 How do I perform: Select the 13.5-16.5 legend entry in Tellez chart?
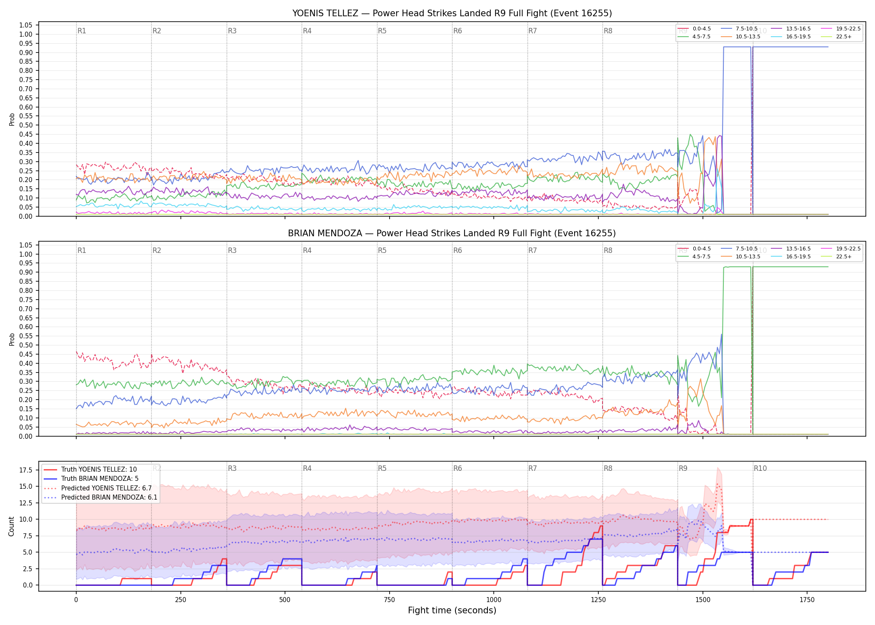(x=791, y=29)
